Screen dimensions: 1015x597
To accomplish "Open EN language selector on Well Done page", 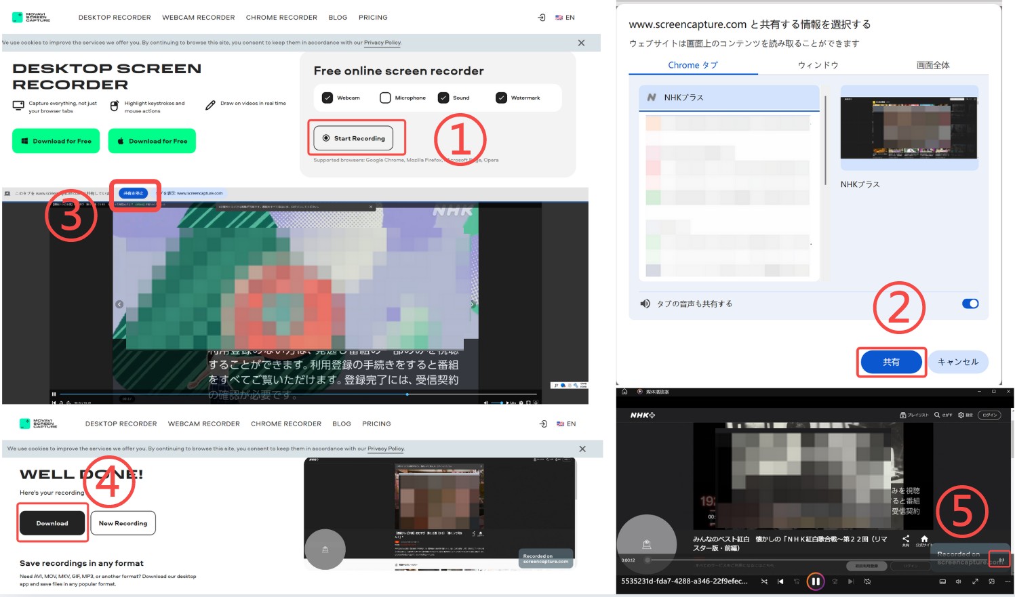I will pos(566,424).
